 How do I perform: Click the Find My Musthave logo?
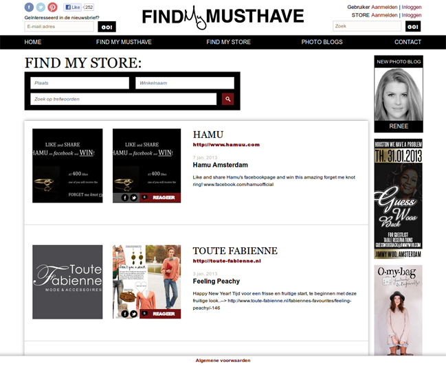pyautogui.click(x=223, y=16)
